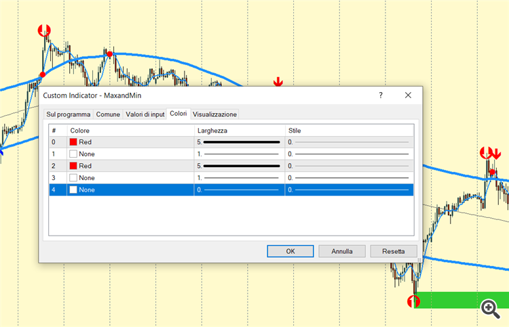Viewport: 509px width, 327px height.
Task: Select row number 2 in the color table
Action: pyautogui.click(x=54, y=166)
